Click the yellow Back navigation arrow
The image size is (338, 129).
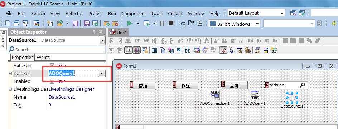pos(334,23)
